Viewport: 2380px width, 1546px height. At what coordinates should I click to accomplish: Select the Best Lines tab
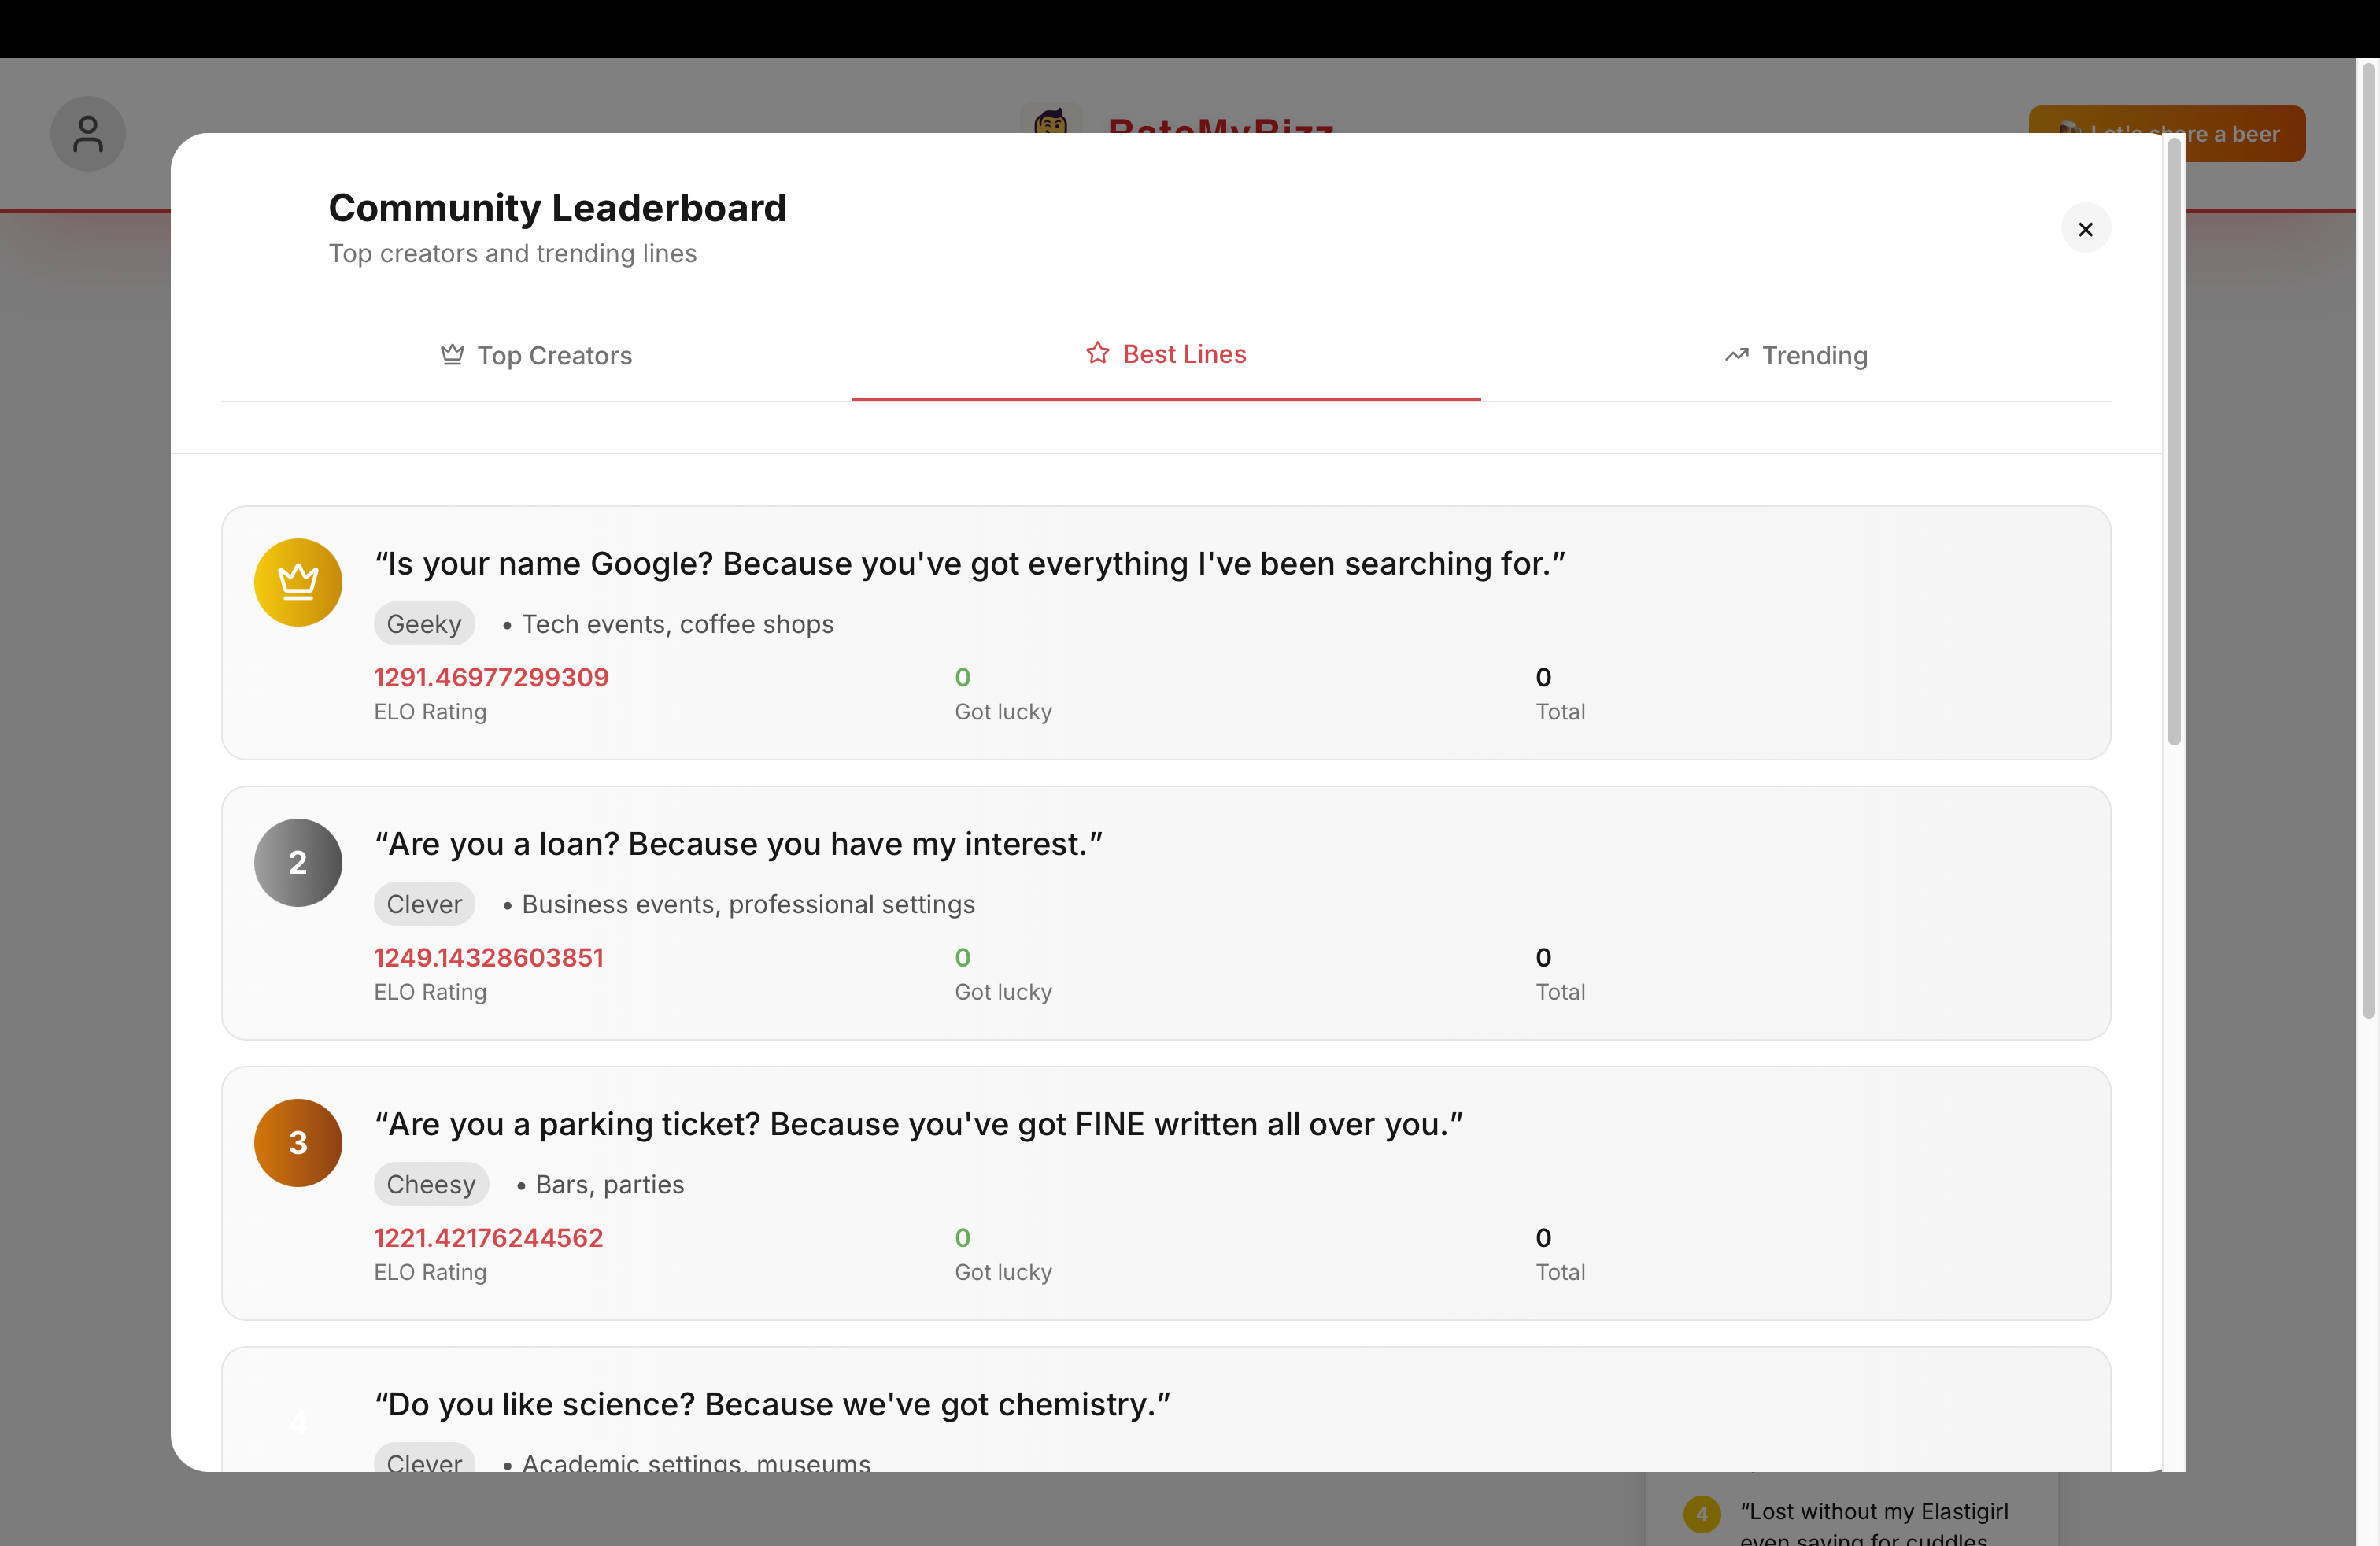pyautogui.click(x=1166, y=354)
